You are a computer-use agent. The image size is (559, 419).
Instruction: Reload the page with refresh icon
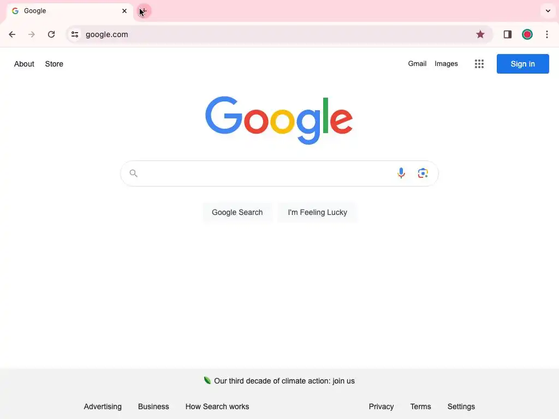point(51,34)
